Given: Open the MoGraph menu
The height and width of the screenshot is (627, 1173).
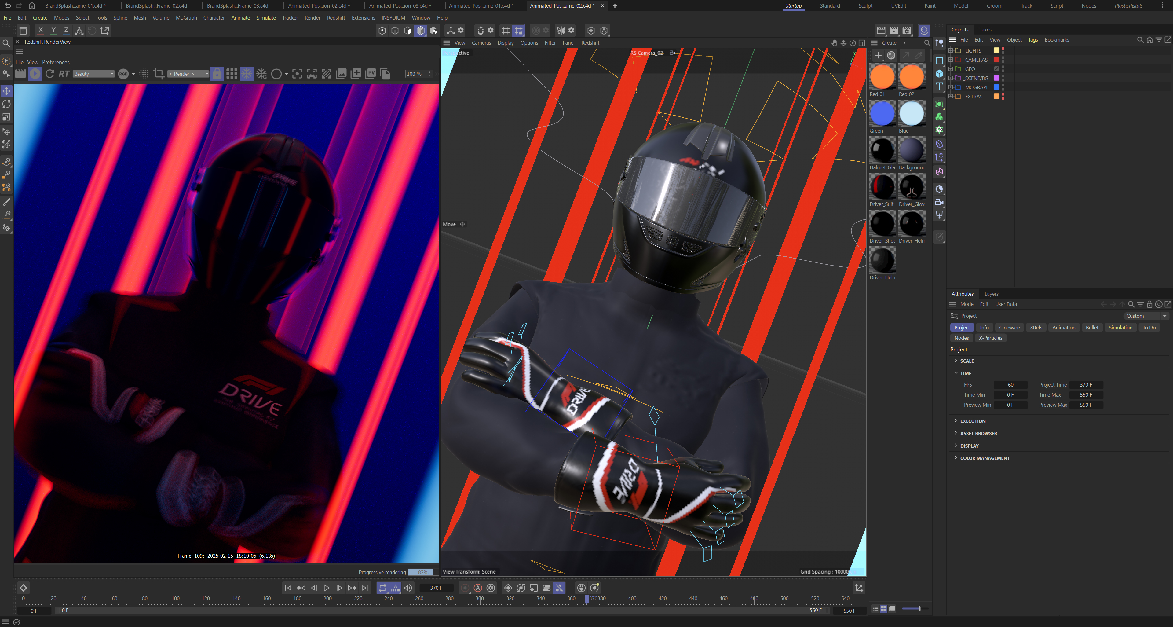Looking at the screenshot, I should [x=186, y=18].
